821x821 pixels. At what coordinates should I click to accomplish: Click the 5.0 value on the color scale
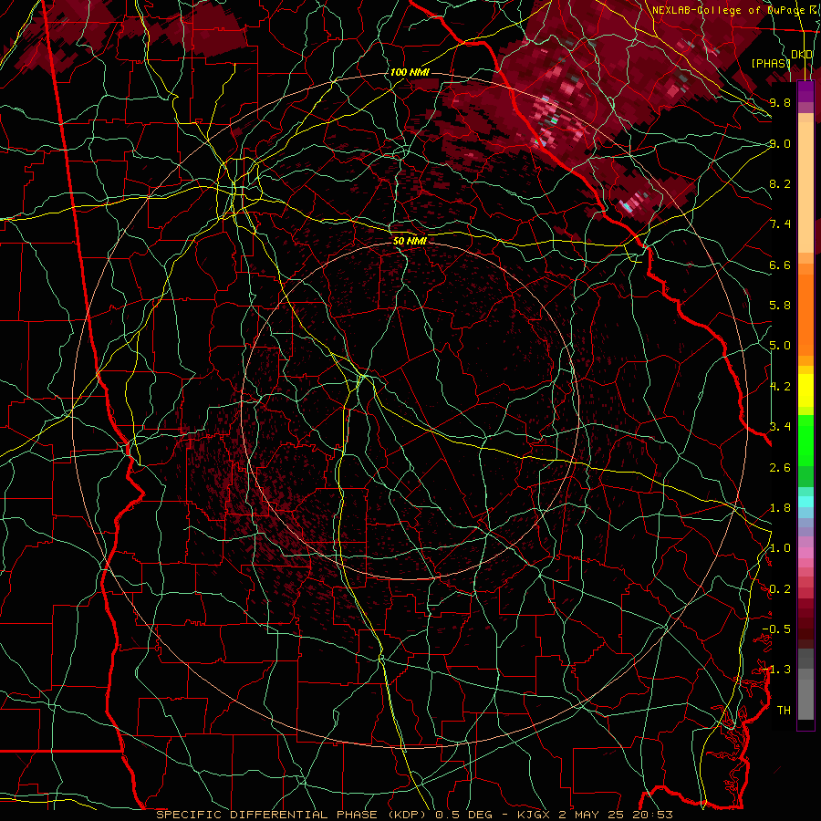[780, 346]
